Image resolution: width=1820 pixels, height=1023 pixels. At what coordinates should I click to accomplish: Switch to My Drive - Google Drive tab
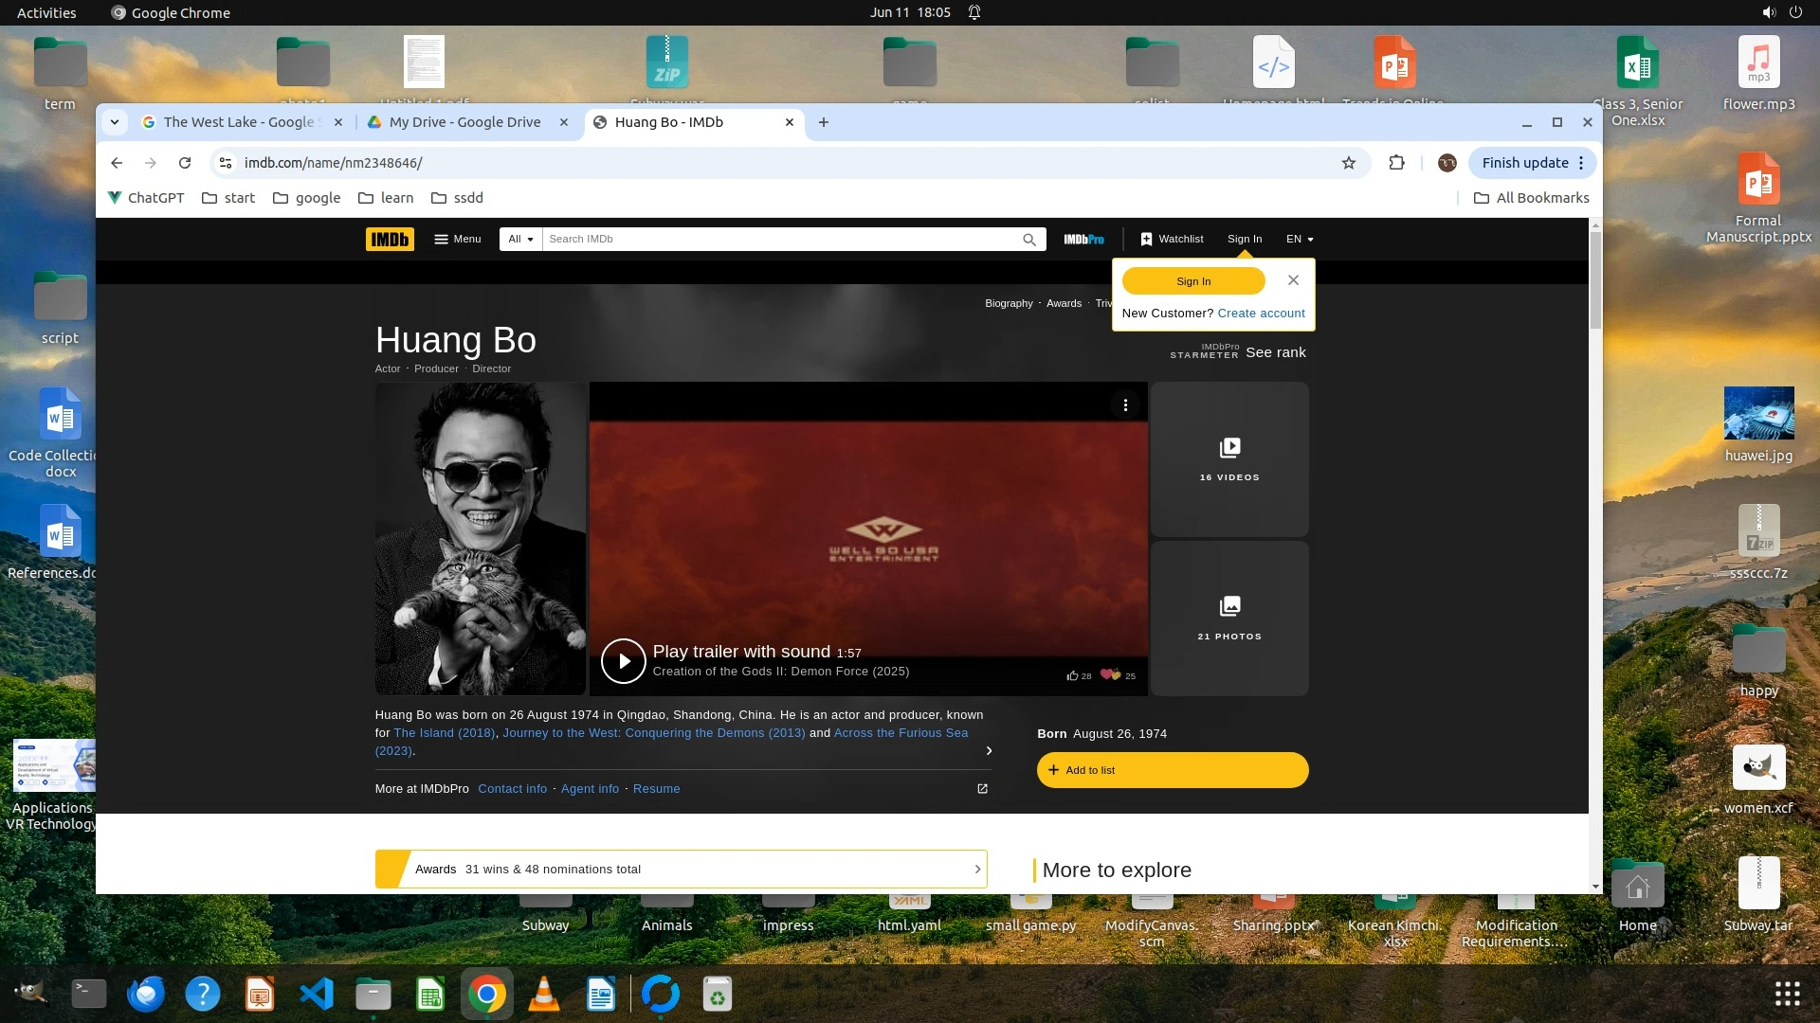(x=464, y=122)
